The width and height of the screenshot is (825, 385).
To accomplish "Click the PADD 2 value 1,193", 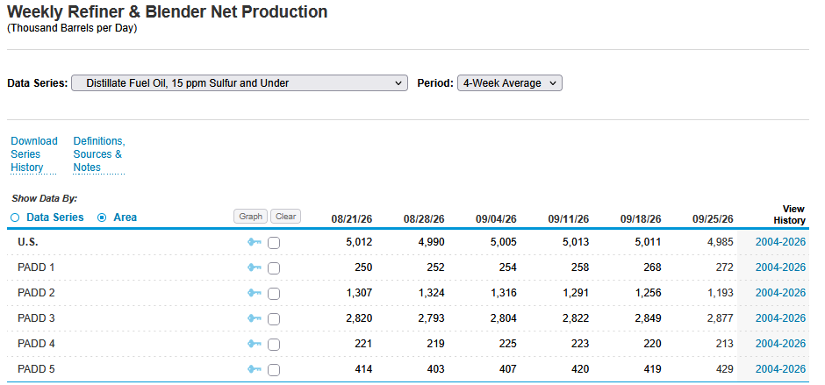I will click(x=721, y=292).
